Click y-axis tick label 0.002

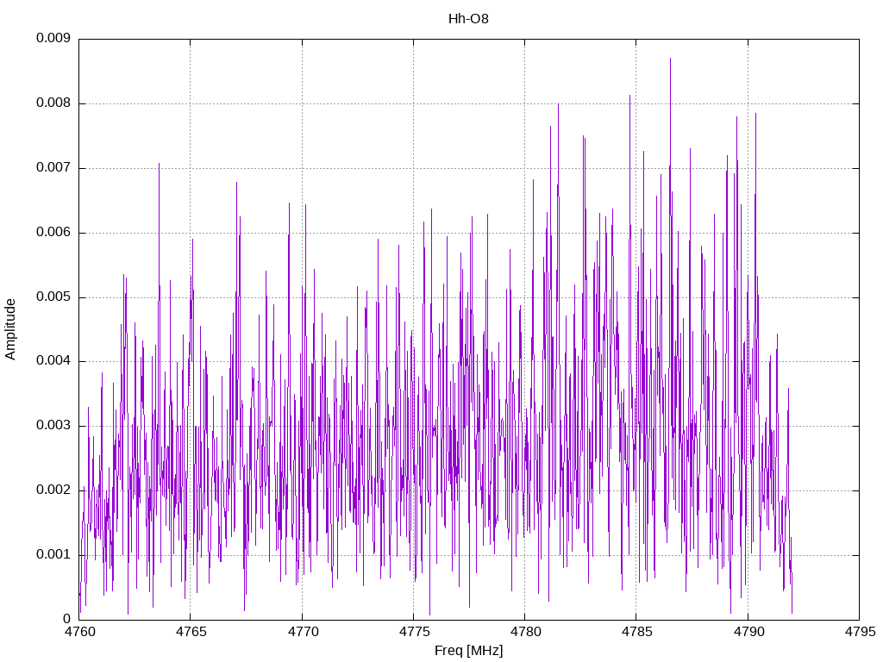click(x=53, y=490)
